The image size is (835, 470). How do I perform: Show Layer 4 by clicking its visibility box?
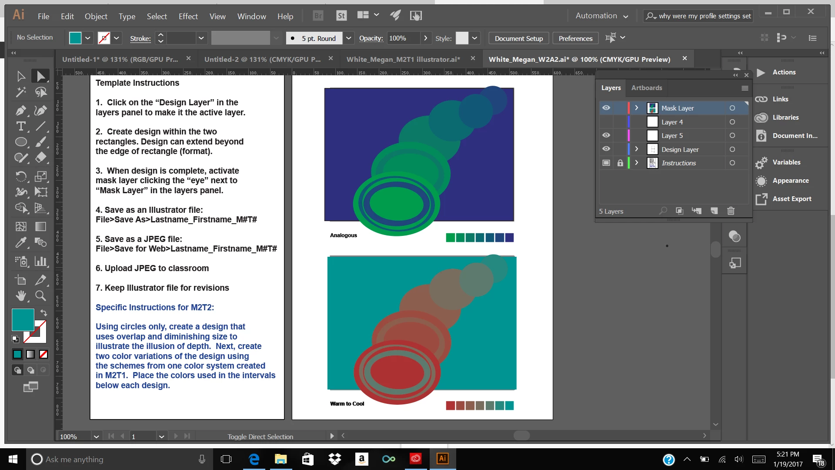(606, 122)
